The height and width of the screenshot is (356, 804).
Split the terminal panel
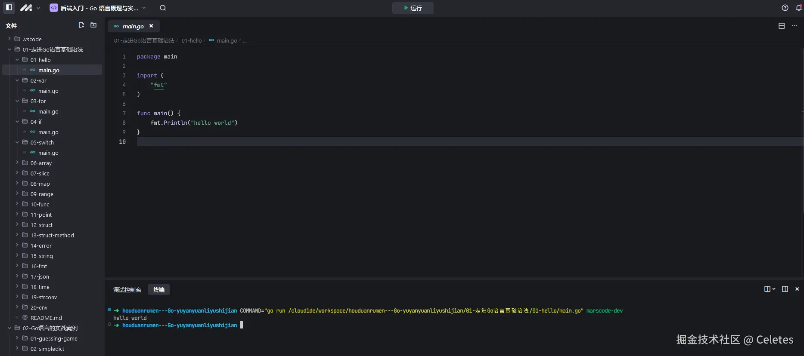(x=785, y=289)
